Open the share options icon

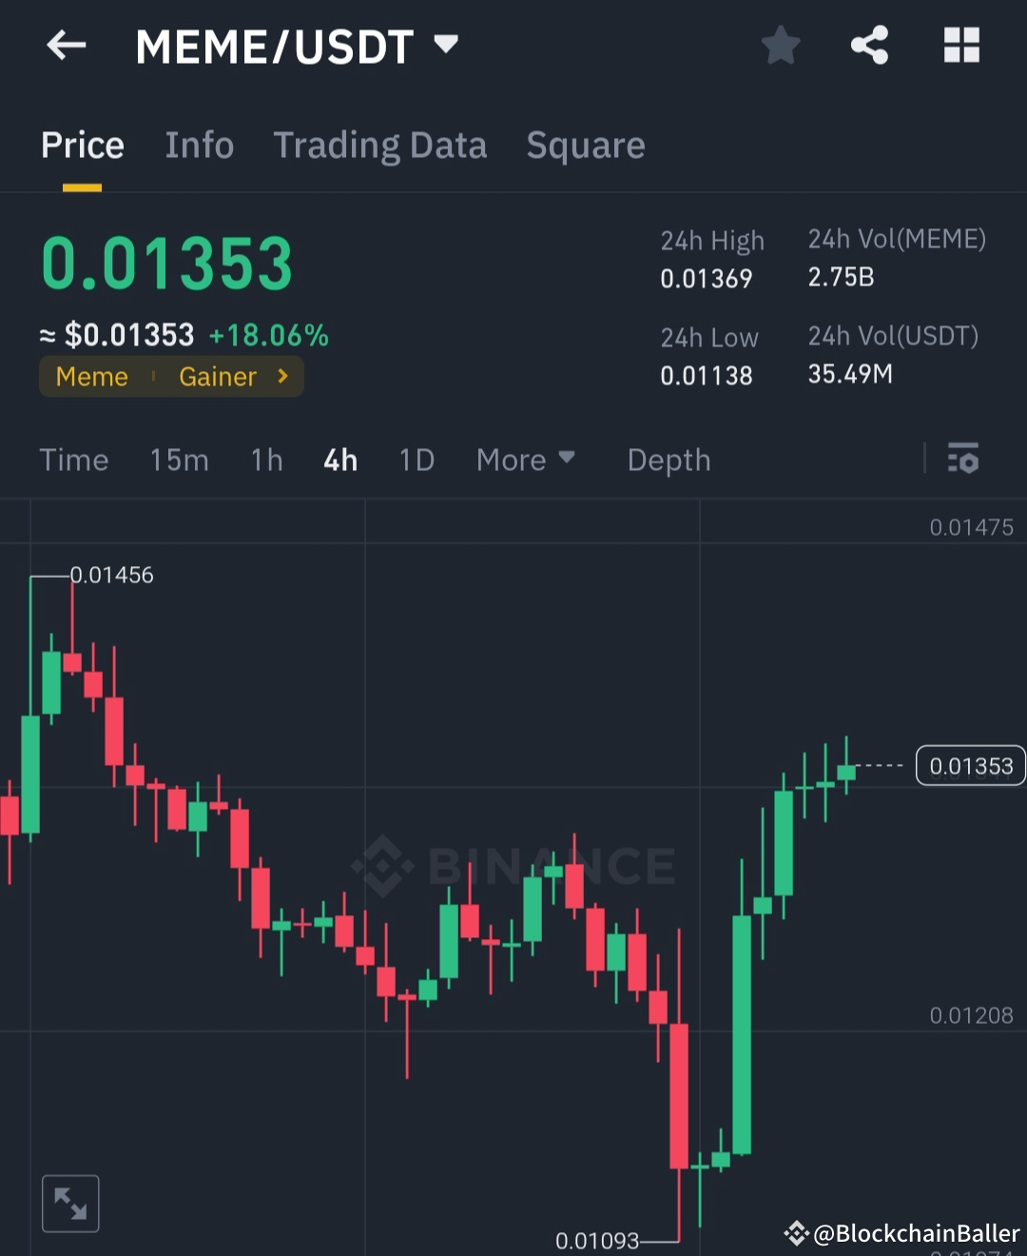click(x=868, y=45)
